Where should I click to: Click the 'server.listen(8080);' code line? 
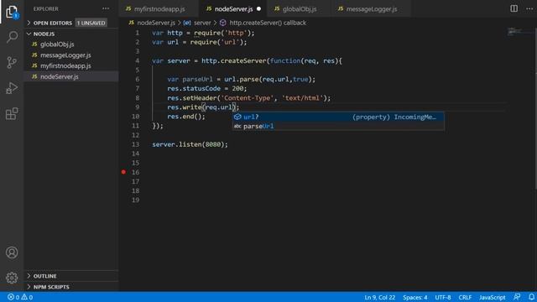190,144
